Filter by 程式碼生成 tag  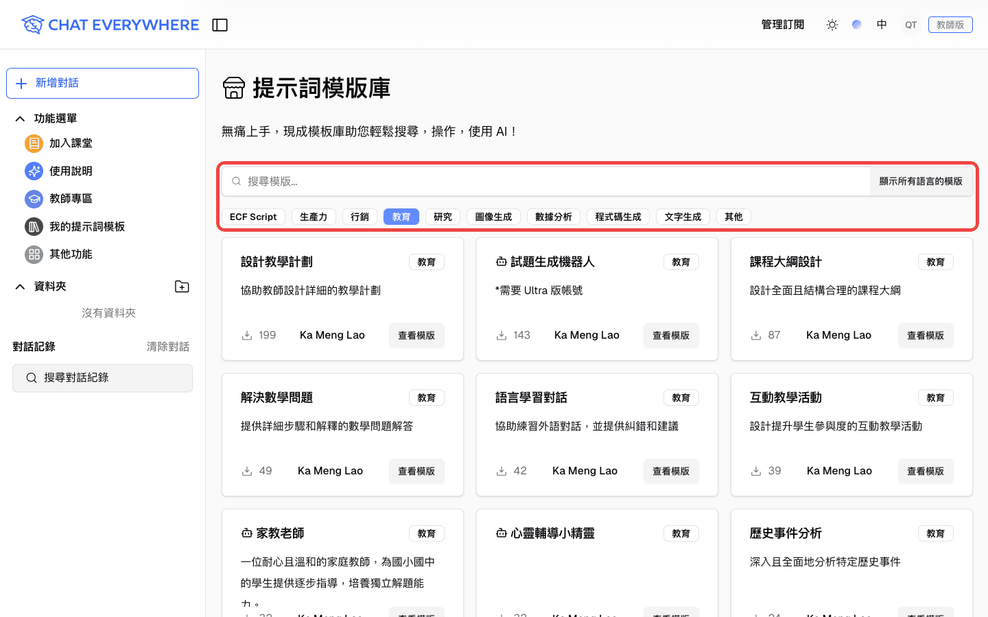pyautogui.click(x=618, y=217)
